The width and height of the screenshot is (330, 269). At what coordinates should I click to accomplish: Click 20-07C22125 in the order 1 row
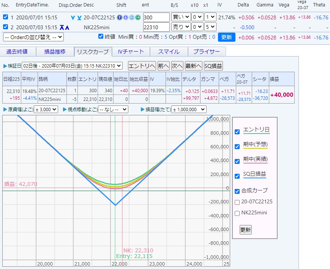[99, 17]
